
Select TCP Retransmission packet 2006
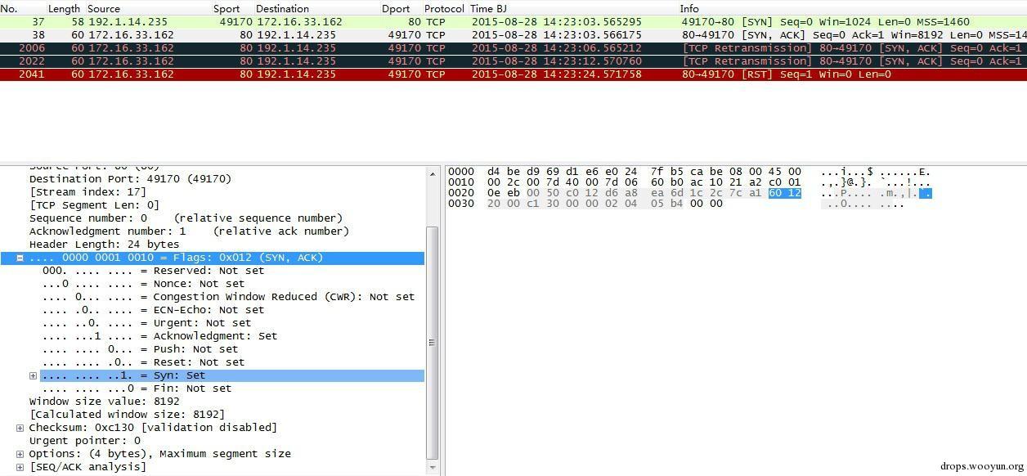coord(513,48)
